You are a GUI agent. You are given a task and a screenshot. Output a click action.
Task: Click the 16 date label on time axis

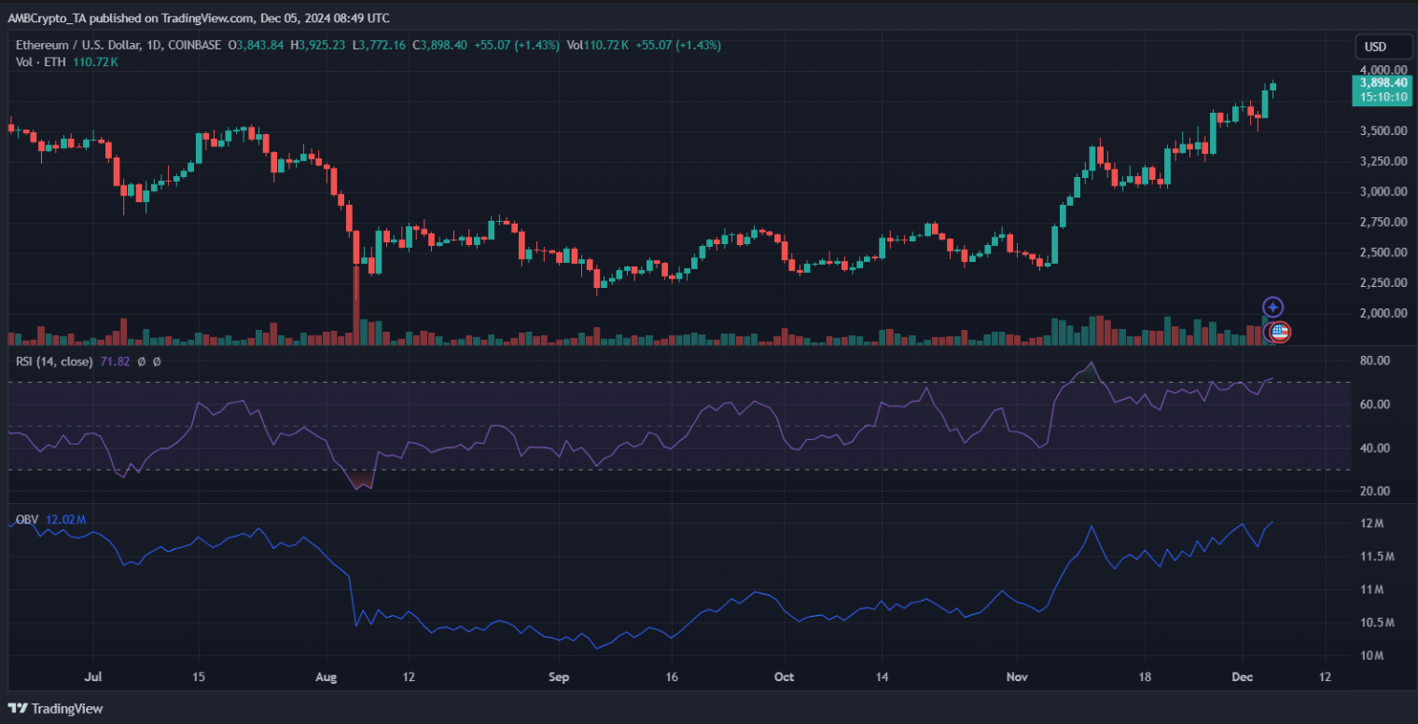tap(671, 676)
